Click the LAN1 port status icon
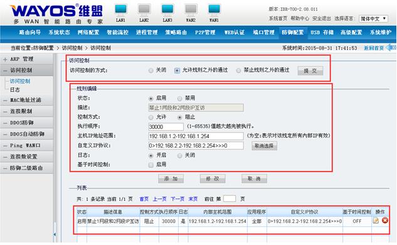The height and width of the screenshot is (245, 397). pos(120,9)
